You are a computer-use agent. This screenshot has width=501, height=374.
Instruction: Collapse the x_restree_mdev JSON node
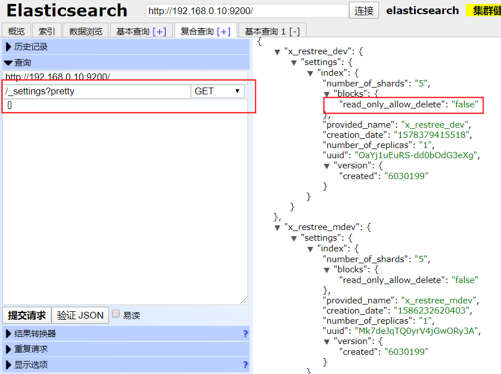tap(277, 228)
